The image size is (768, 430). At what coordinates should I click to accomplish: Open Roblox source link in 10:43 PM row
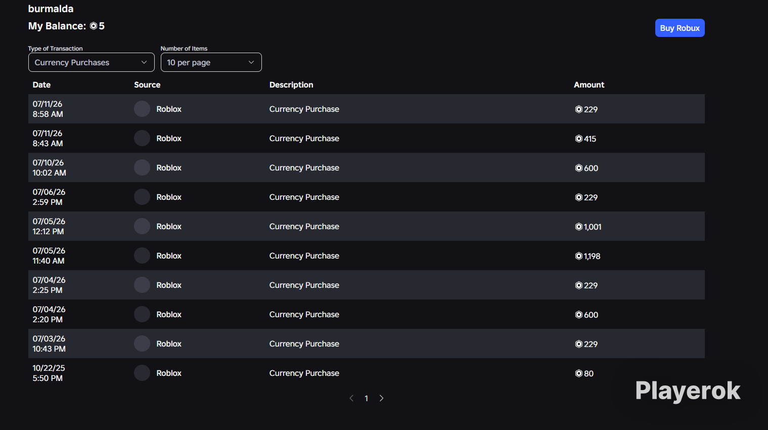[169, 343]
